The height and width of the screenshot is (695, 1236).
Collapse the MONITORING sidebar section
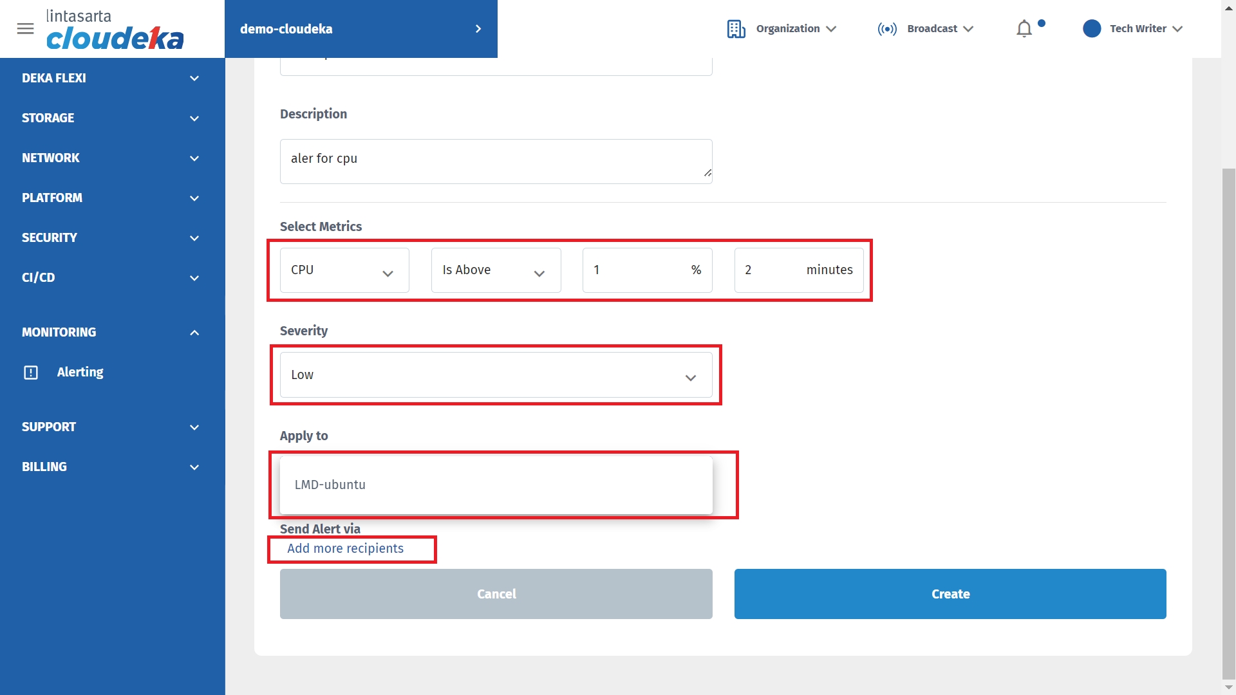coord(194,333)
